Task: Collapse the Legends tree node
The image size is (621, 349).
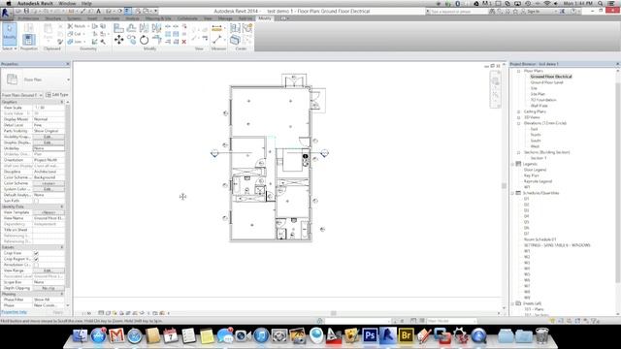Action: coord(512,164)
